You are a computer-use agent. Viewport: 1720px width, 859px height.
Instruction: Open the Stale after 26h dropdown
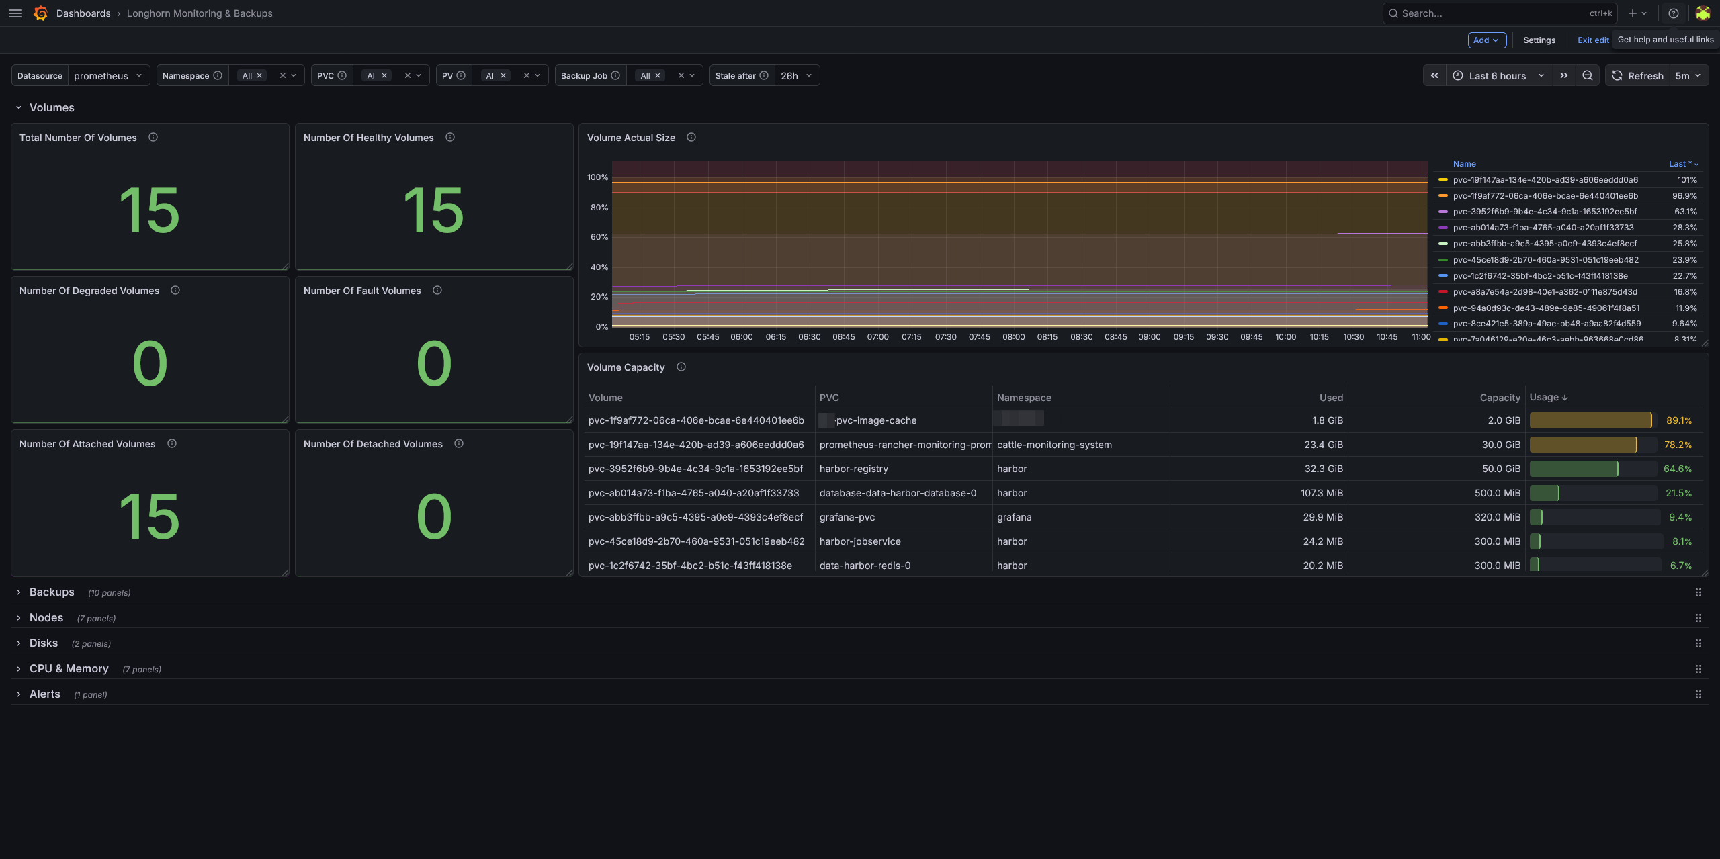point(797,76)
